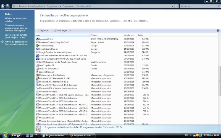Click the Java(TM) 6 Update 35 icon

[x=37, y=68]
